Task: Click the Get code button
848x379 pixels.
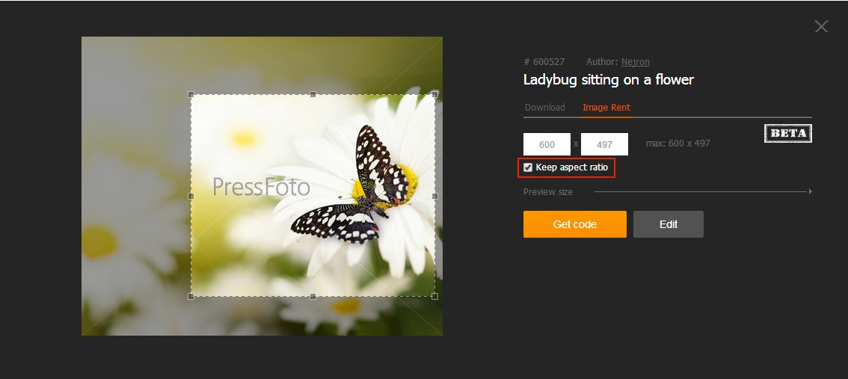Action: click(x=575, y=224)
